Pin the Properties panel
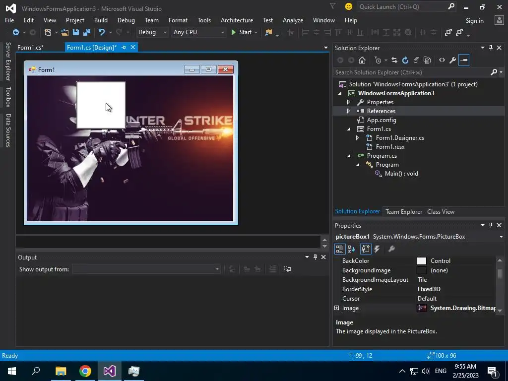 [x=491, y=225]
